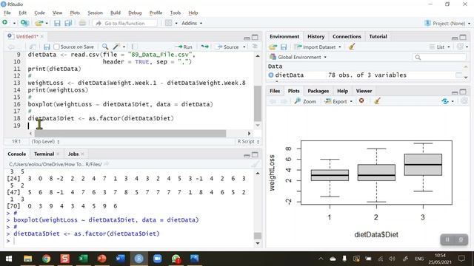This screenshot has height=266, width=474.
Task: Open the Code menu
Action: click(39, 13)
